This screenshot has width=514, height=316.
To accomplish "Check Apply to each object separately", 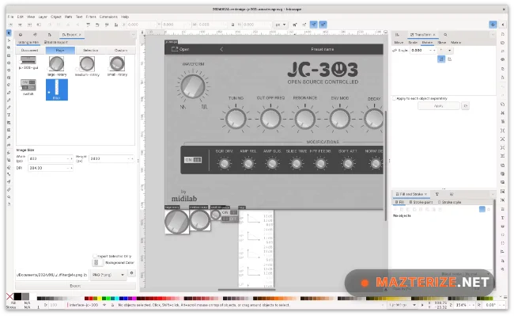I will click(x=394, y=98).
